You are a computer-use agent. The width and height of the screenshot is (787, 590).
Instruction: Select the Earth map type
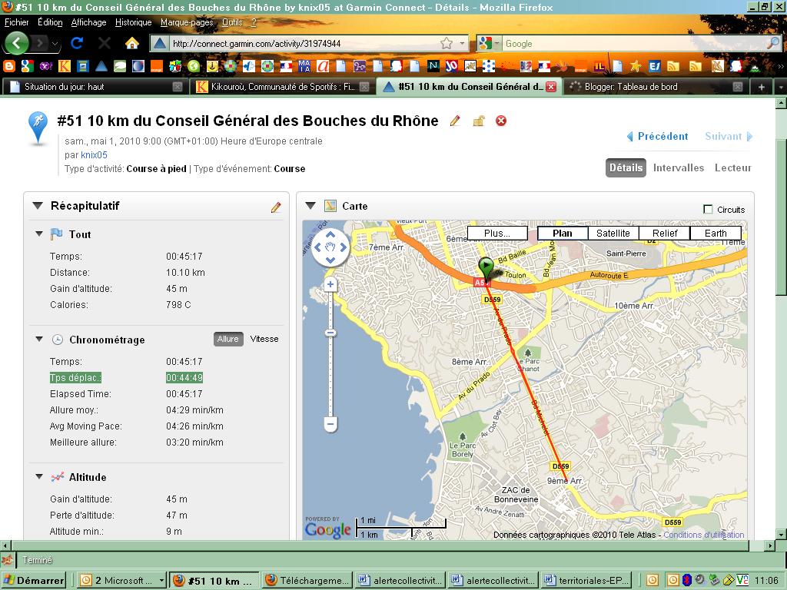tap(716, 234)
